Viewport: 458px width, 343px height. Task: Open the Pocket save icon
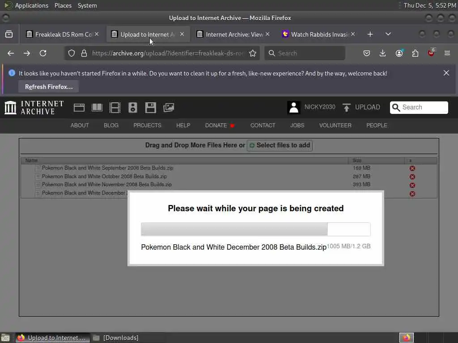pyautogui.click(x=367, y=53)
